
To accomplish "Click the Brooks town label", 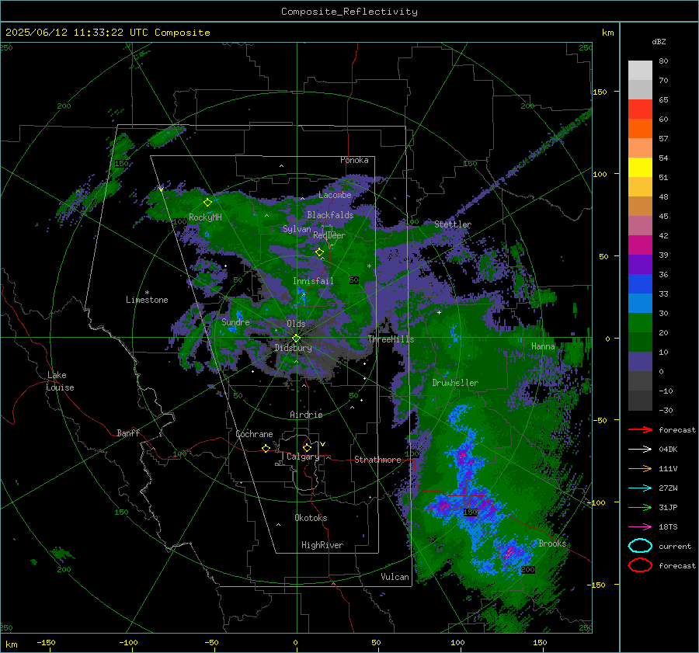I will pyautogui.click(x=552, y=544).
